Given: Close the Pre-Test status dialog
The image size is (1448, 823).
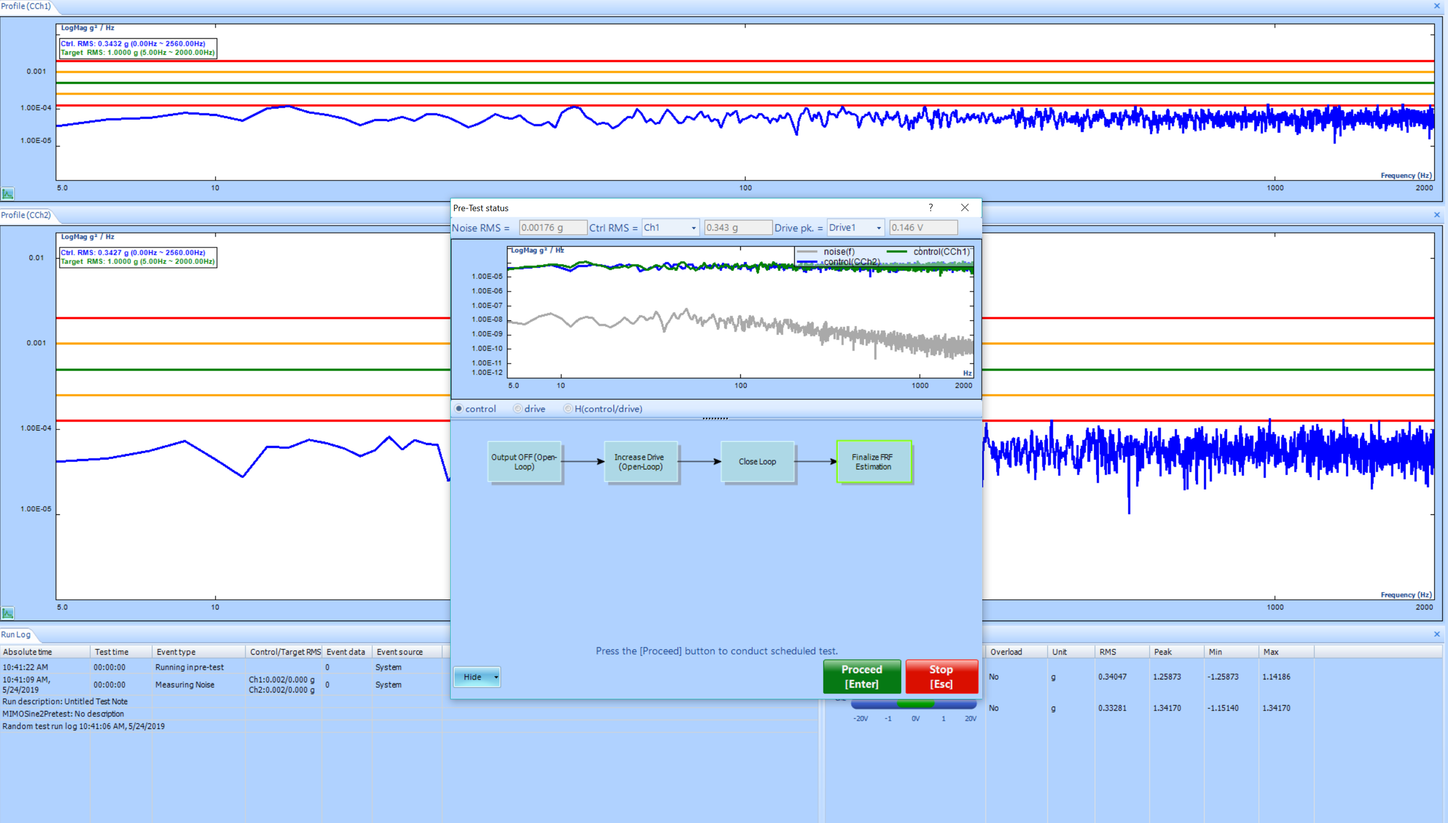Looking at the screenshot, I should pyautogui.click(x=964, y=208).
